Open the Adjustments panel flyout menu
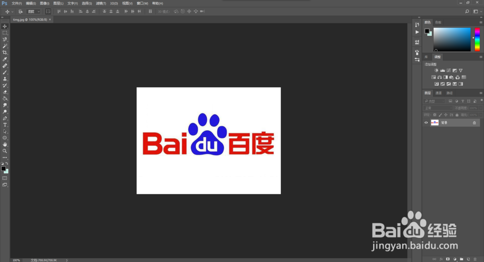Image resolution: width=484 pixels, height=262 pixels. pos(481,57)
